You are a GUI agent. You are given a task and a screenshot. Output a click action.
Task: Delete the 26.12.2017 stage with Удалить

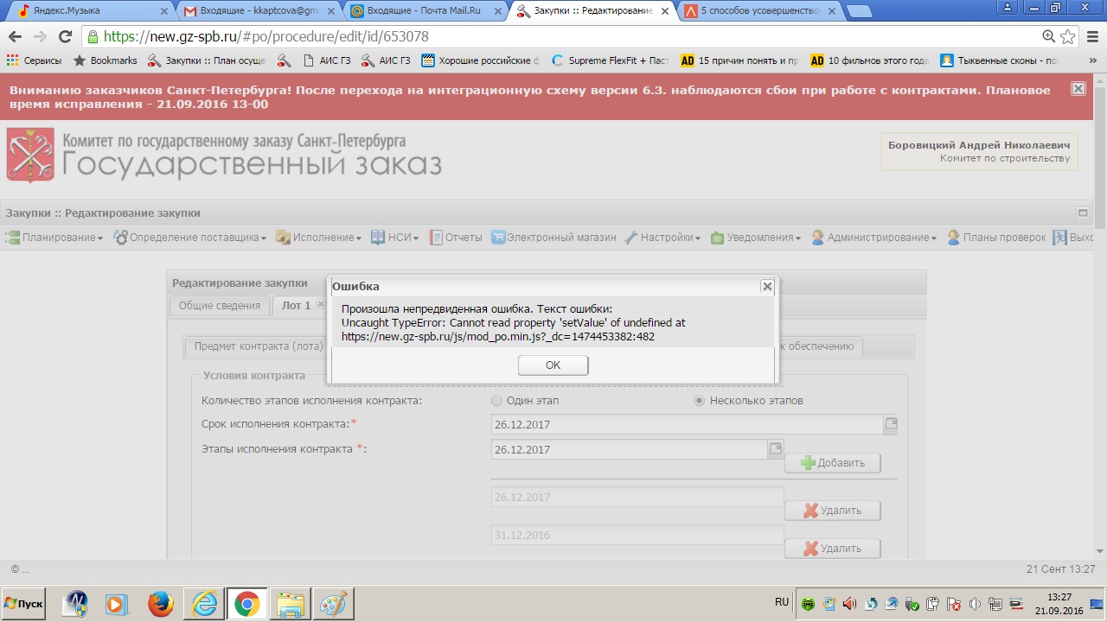point(833,511)
